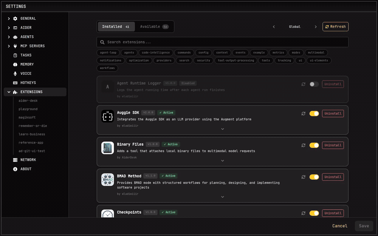Go to next scope with right arrow
This screenshot has width=378, height=236.
(x=316, y=27)
